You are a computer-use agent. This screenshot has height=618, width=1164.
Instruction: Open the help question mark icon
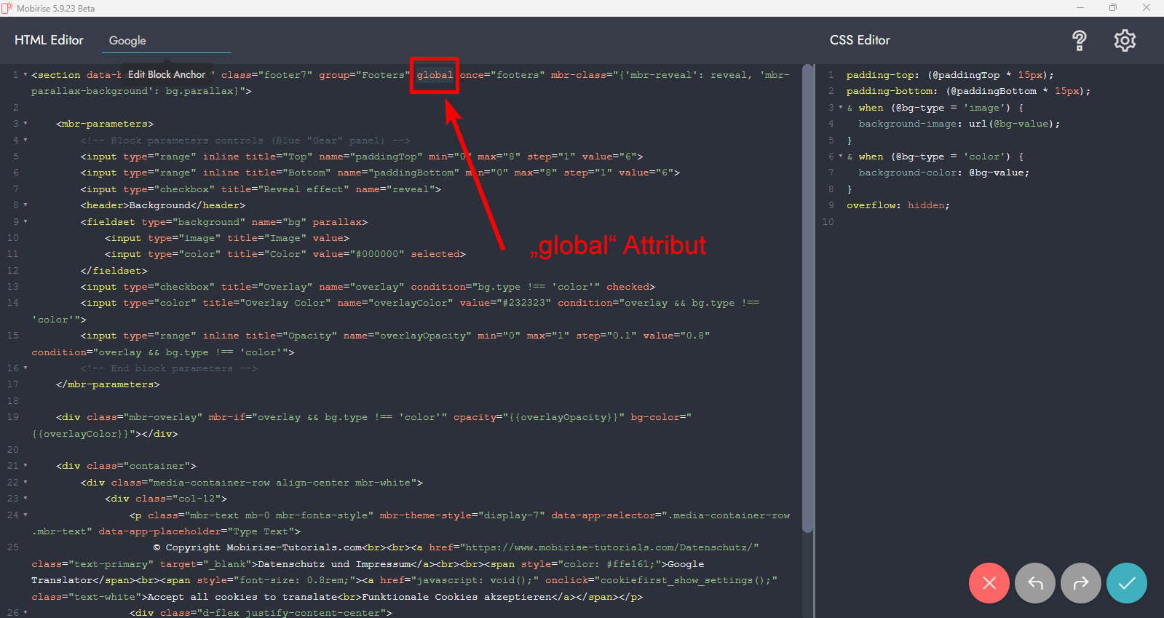[x=1079, y=41]
